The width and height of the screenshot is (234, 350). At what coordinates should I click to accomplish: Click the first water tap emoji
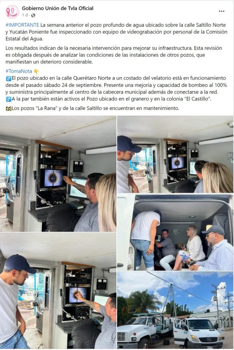(9, 78)
